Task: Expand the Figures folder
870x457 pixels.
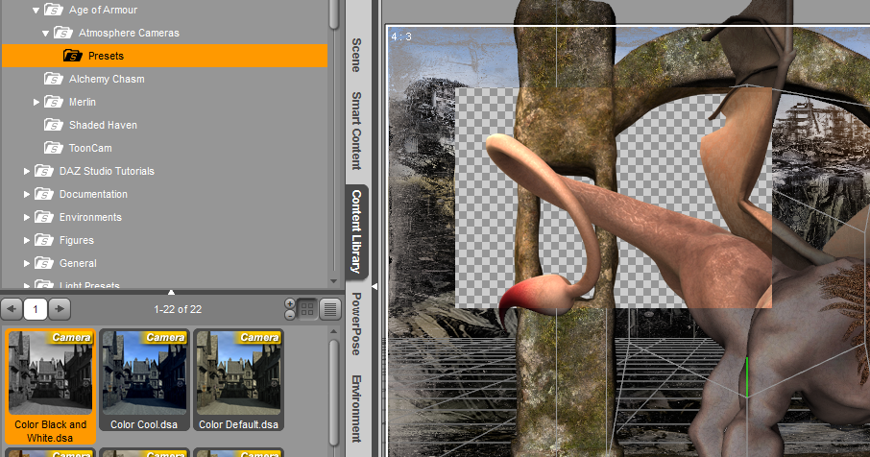Action: 27,241
